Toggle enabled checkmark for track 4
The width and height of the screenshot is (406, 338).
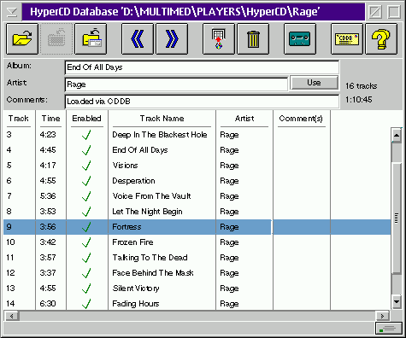[x=86, y=150]
